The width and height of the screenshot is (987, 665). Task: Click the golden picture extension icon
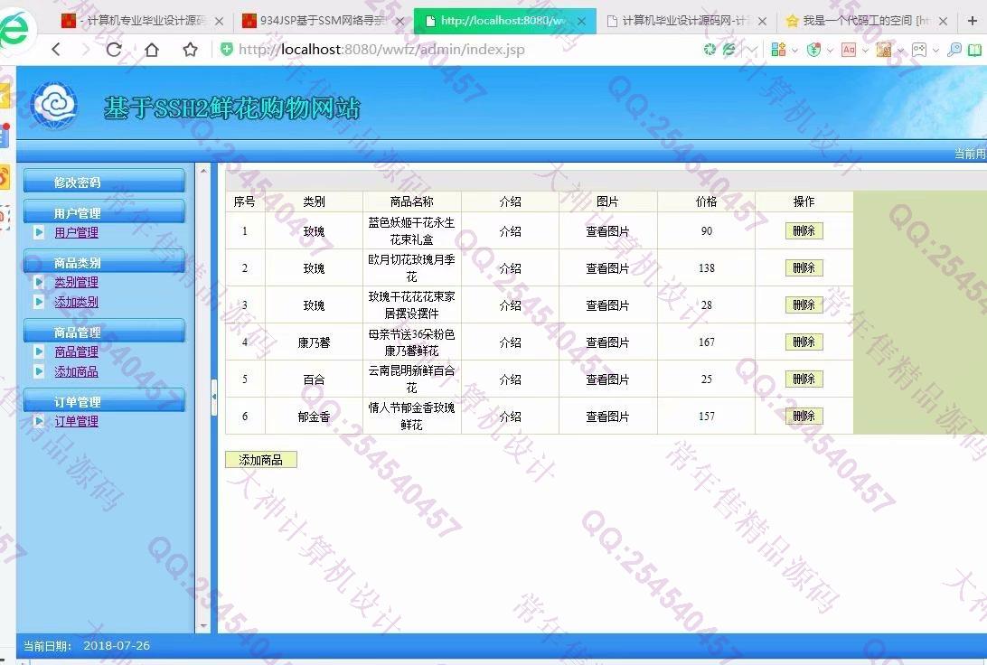[x=884, y=49]
